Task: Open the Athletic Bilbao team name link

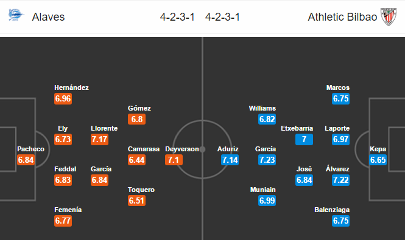Action: 342,17
